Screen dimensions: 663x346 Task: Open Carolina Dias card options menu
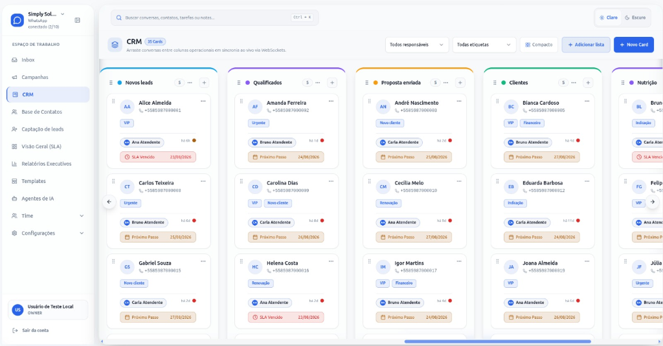click(331, 182)
